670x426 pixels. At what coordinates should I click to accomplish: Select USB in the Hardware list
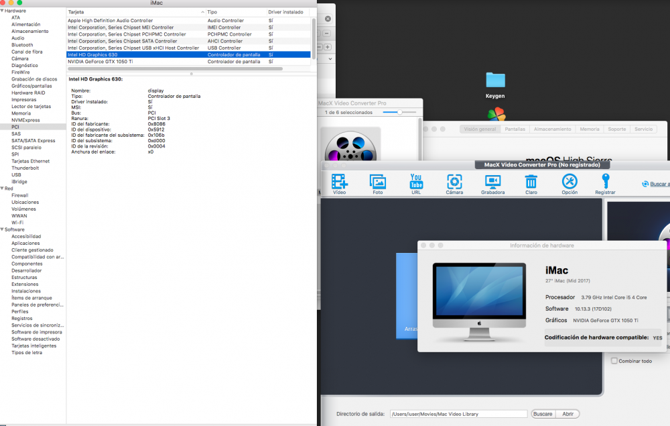pyautogui.click(x=16, y=175)
